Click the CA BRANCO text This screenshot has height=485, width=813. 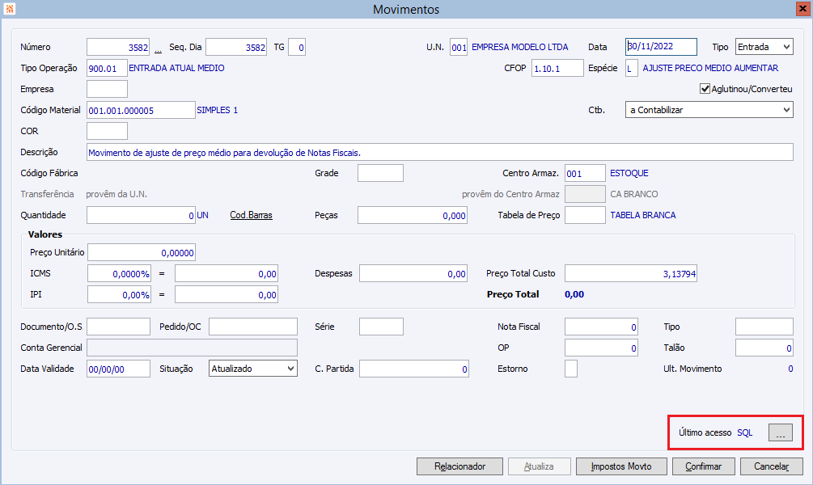click(x=633, y=194)
